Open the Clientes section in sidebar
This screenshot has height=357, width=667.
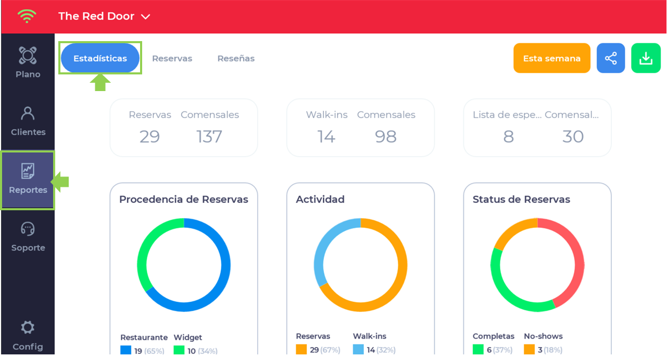28,121
